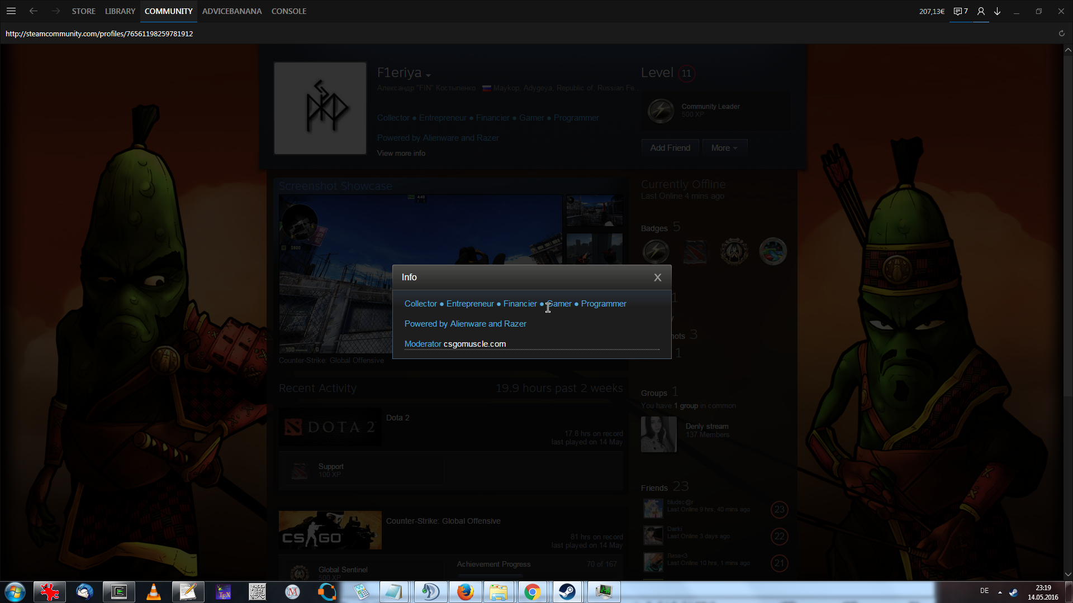Go back with the left arrow

click(x=34, y=11)
